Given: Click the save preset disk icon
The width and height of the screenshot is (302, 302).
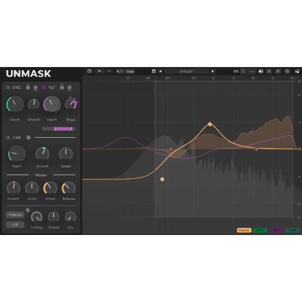Looking at the screenshot, I should 153,71.
